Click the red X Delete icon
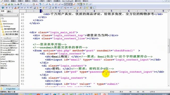Viewport: 170px width, 95px height. click(x=37, y=4)
